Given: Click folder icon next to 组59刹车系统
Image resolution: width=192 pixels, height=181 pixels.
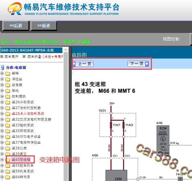Looking at the screenshot, I should pyautogui.click(x=8, y=171).
